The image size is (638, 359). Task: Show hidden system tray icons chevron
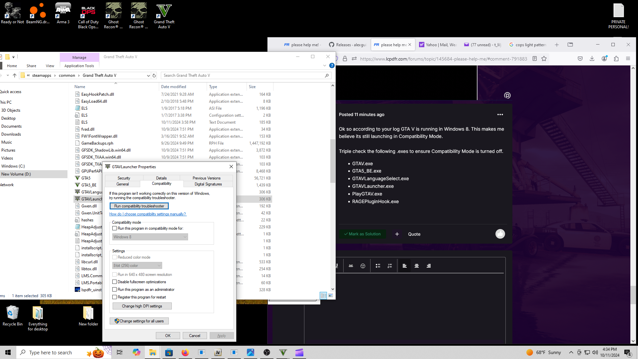coord(571,352)
